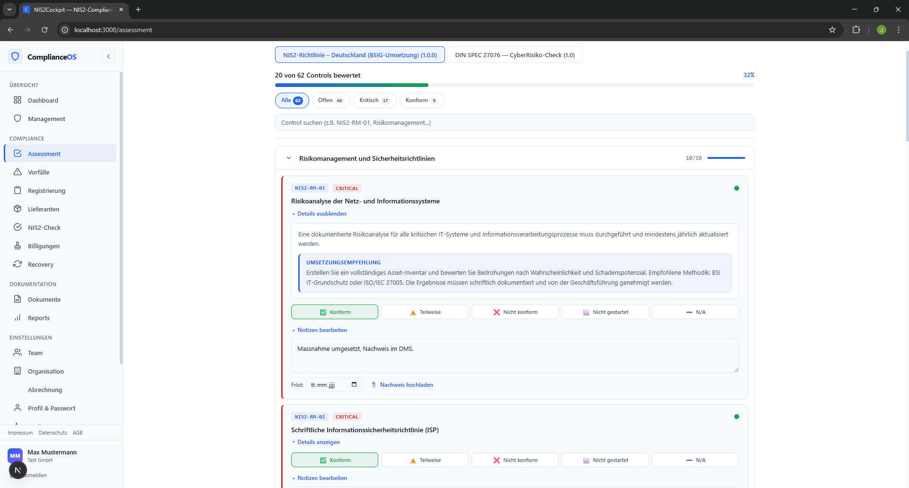Switch to DIN SPEC 27076 CyberRisiko-Check tab
This screenshot has height=488, width=909.
click(x=515, y=55)
